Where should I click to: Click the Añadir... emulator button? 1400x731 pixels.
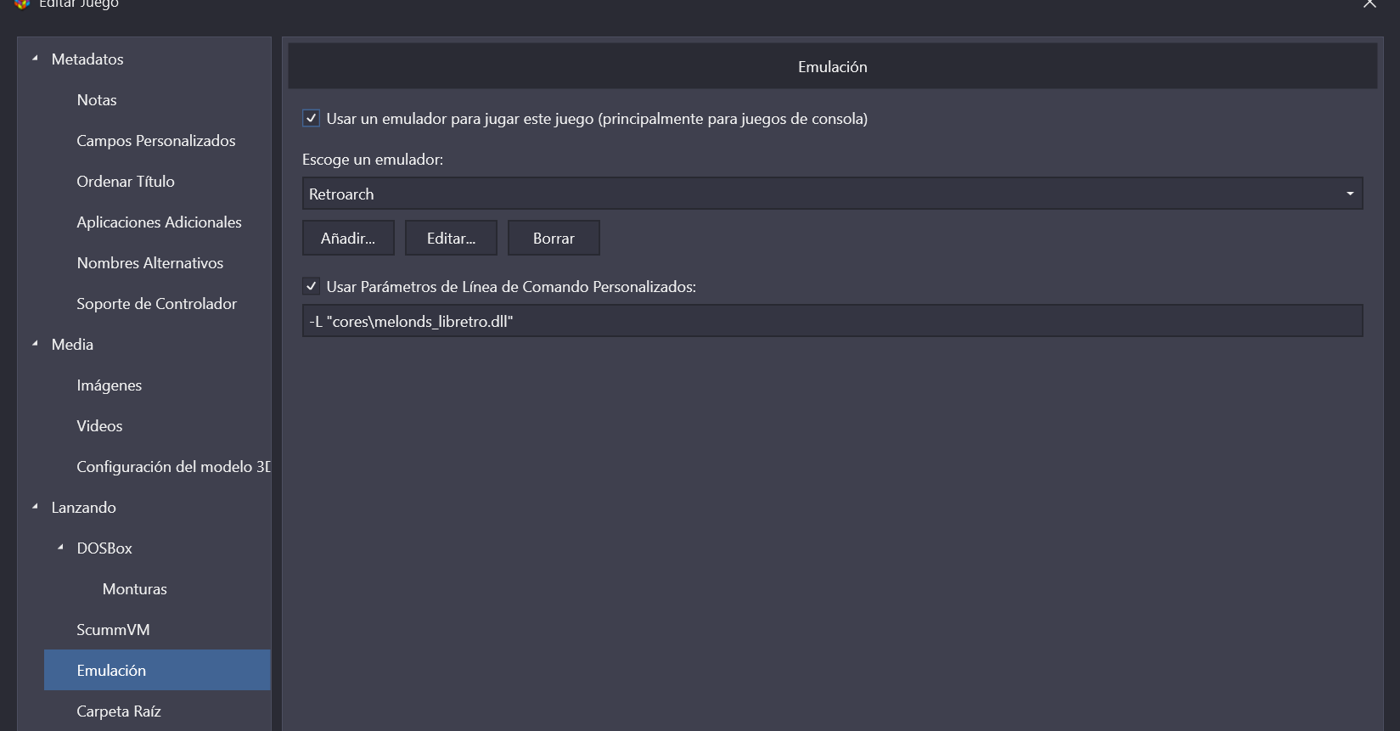point(348,238)
